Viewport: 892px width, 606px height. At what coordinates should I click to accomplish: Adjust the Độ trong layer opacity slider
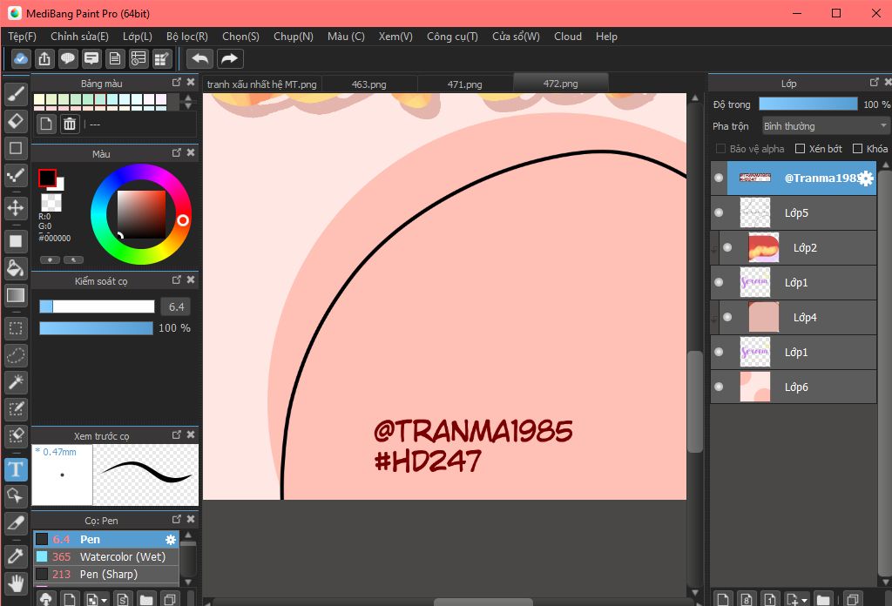tap(808, 104)
